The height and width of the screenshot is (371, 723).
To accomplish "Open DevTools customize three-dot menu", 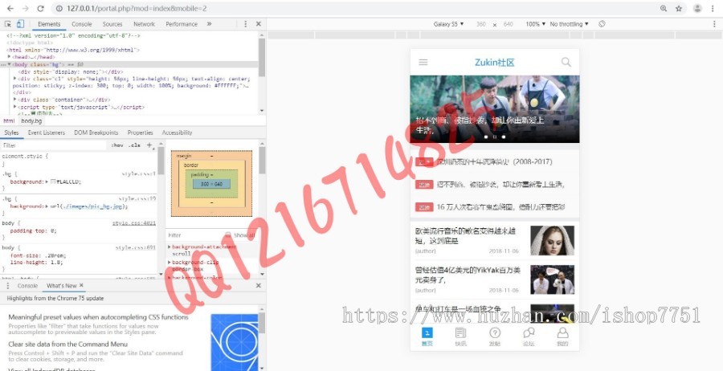I will (245, 24).
